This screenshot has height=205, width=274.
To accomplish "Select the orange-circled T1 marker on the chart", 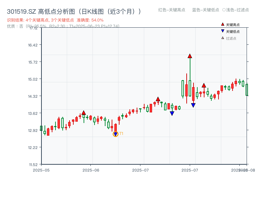I will coord(115,134).
